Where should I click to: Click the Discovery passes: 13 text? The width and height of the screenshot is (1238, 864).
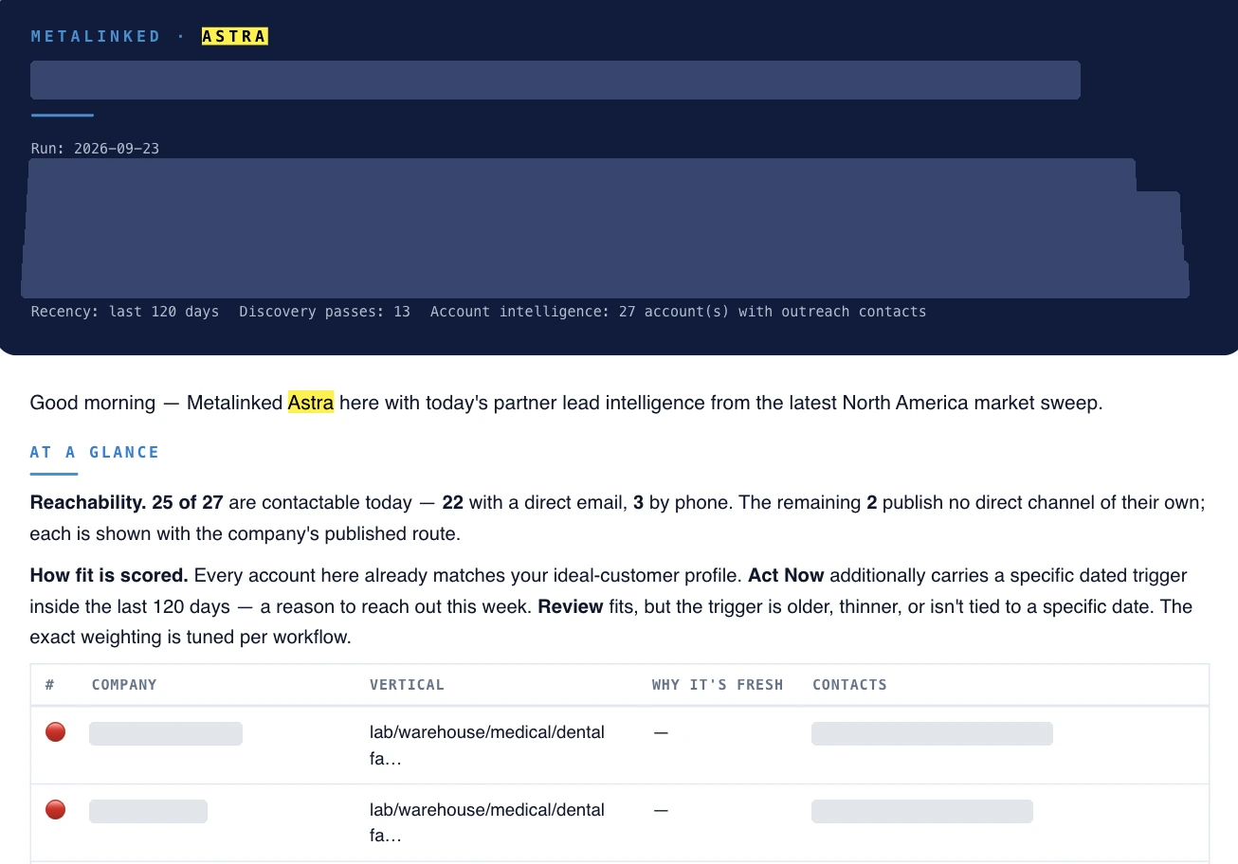point(324,312)
